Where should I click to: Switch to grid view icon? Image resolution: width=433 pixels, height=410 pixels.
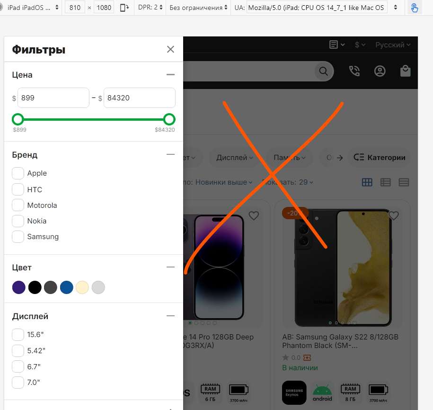pos(367,182)
